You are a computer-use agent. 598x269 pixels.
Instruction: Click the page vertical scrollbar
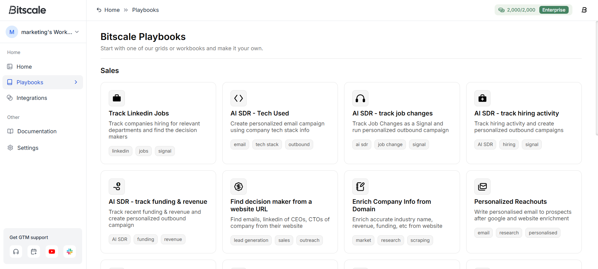click(x=596, y=78)
